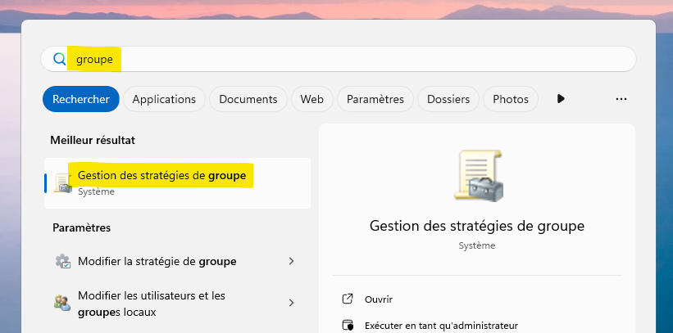Switch to the Web filter tab
The image size is (673, 333).
tap(311, 99)
